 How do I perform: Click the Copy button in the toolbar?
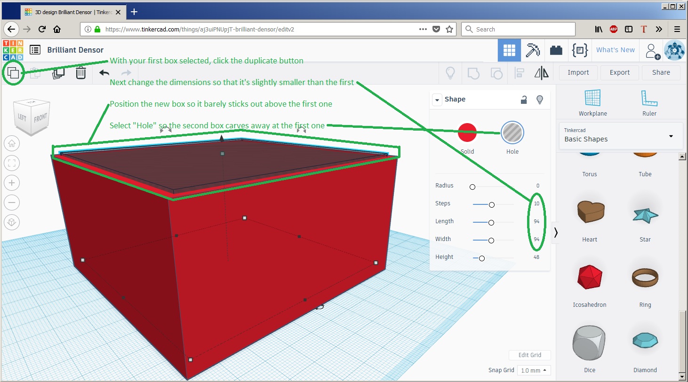(13, 73)
